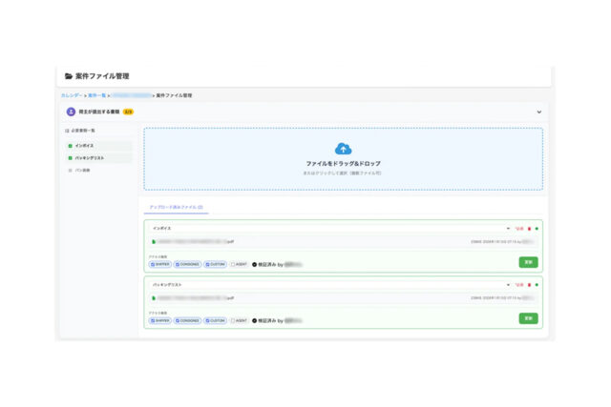
Task: Open カレンダー breadcrumb link
Action: tap(72, 95)
